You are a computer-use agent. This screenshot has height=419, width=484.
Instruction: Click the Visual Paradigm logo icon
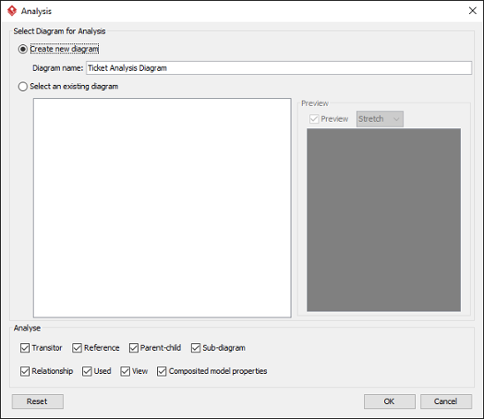[x=12, y=11]
